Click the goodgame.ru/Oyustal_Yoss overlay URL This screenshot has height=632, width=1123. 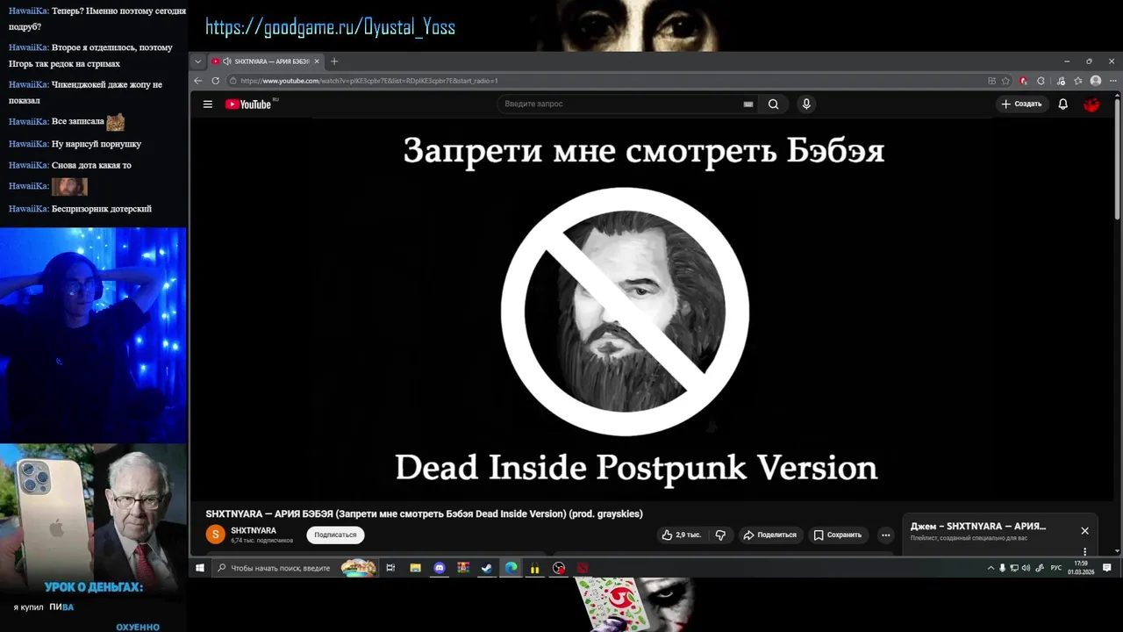330,27
